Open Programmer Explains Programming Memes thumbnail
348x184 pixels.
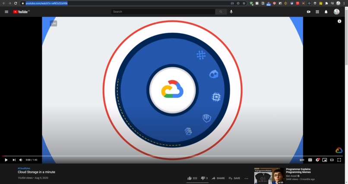click(x=269, y=176)
